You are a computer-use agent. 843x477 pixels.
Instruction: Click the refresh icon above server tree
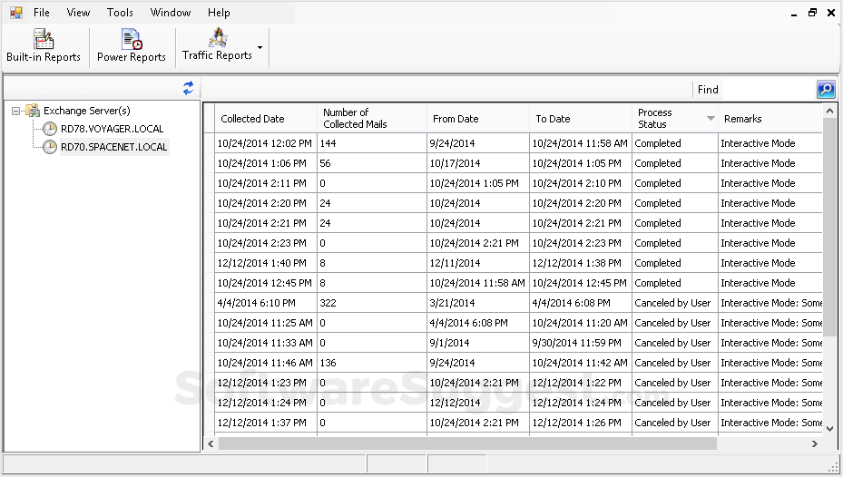(x=188, y=88)
